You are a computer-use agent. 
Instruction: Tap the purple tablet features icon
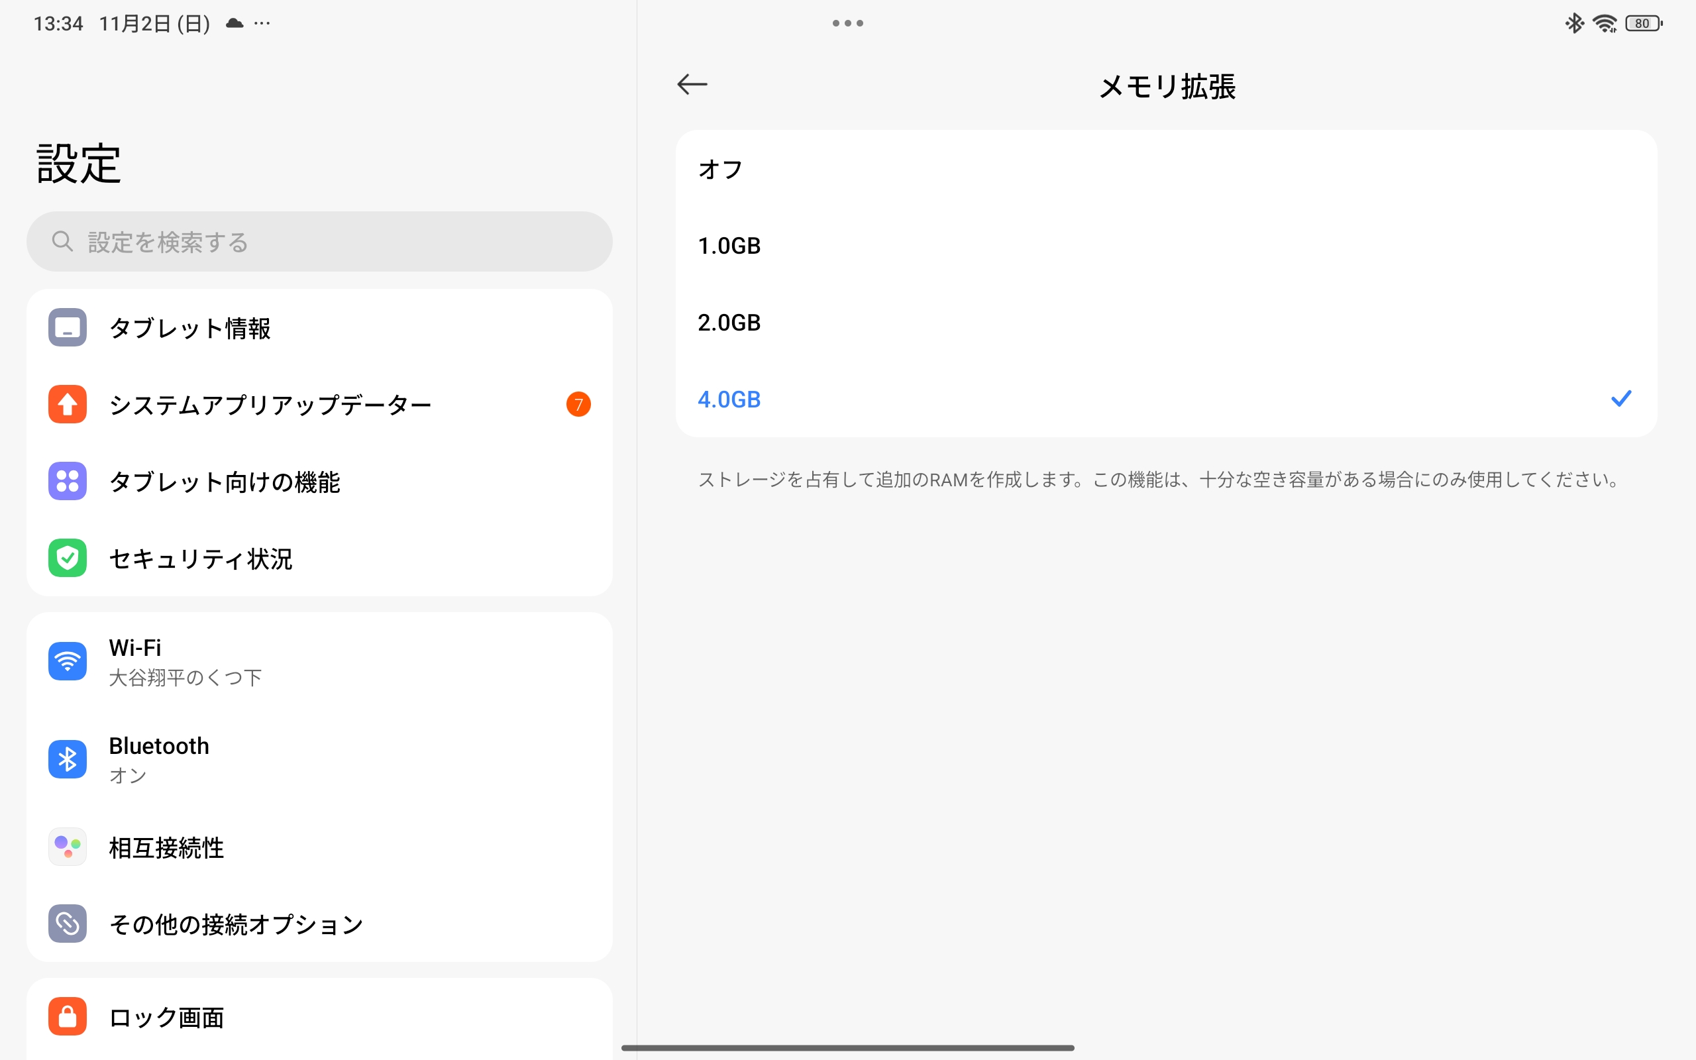coord(68,481)
